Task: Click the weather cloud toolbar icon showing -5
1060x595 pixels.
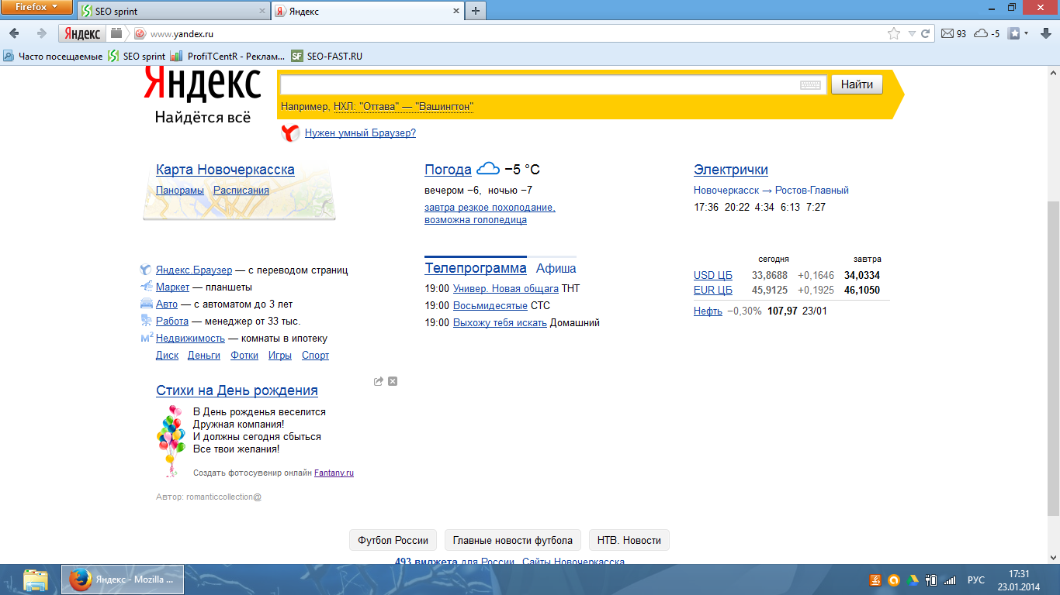Action: tap(981, 33)
